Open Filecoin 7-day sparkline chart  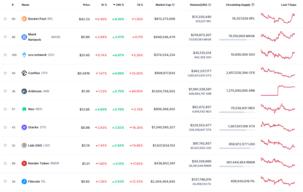(278, 181)
